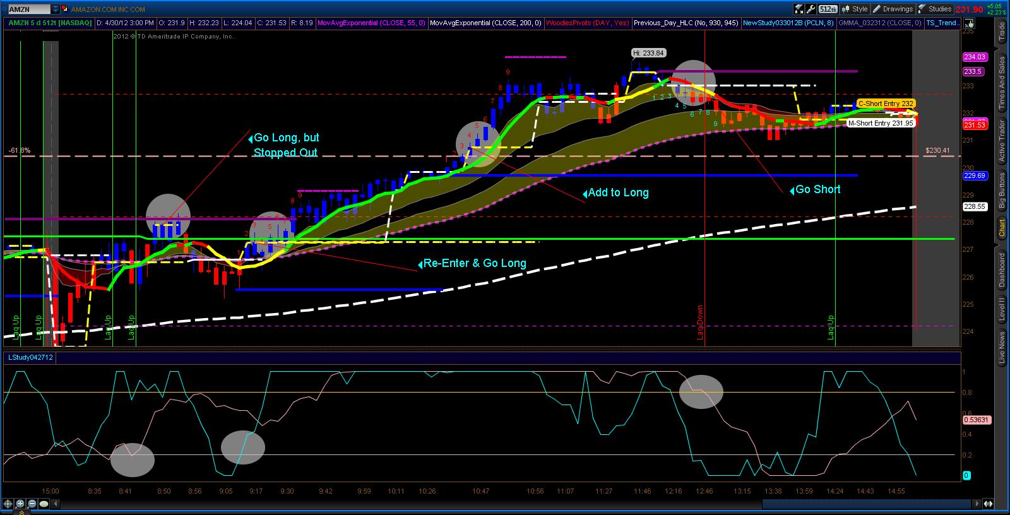1010x515 pixels.
Task: Select the Previous_Day_HLC study label
Action: point(686,23)
